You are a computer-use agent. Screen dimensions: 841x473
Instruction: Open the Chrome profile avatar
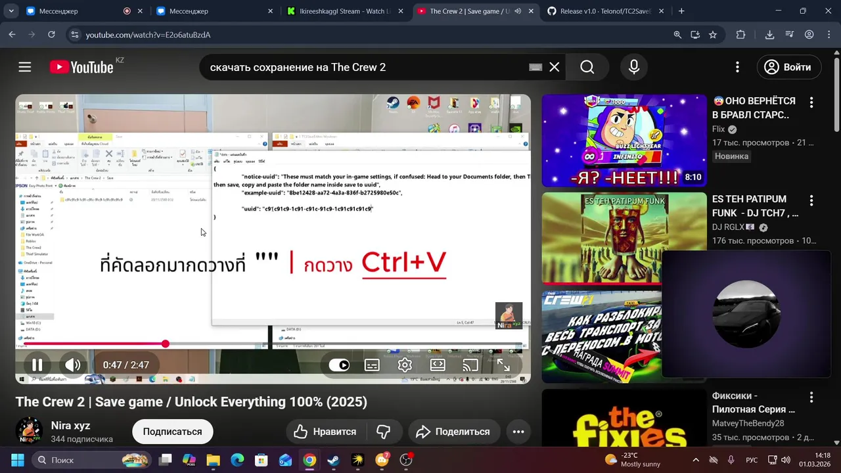pyautogui.click(x=809, y=35)
